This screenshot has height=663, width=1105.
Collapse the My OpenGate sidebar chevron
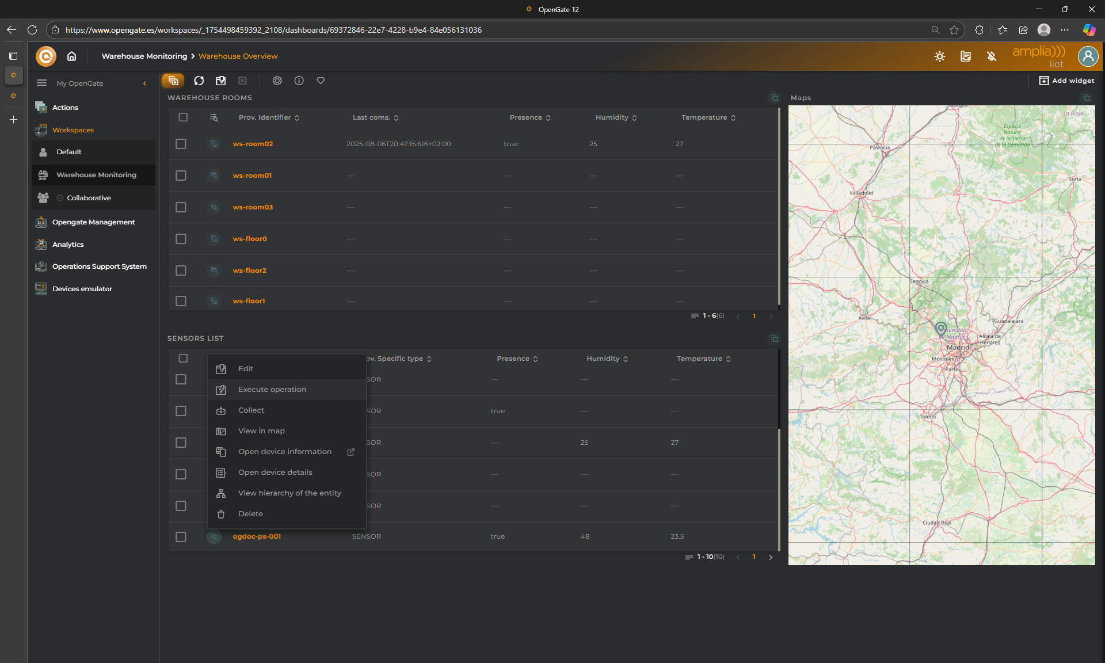pos(144,83)
